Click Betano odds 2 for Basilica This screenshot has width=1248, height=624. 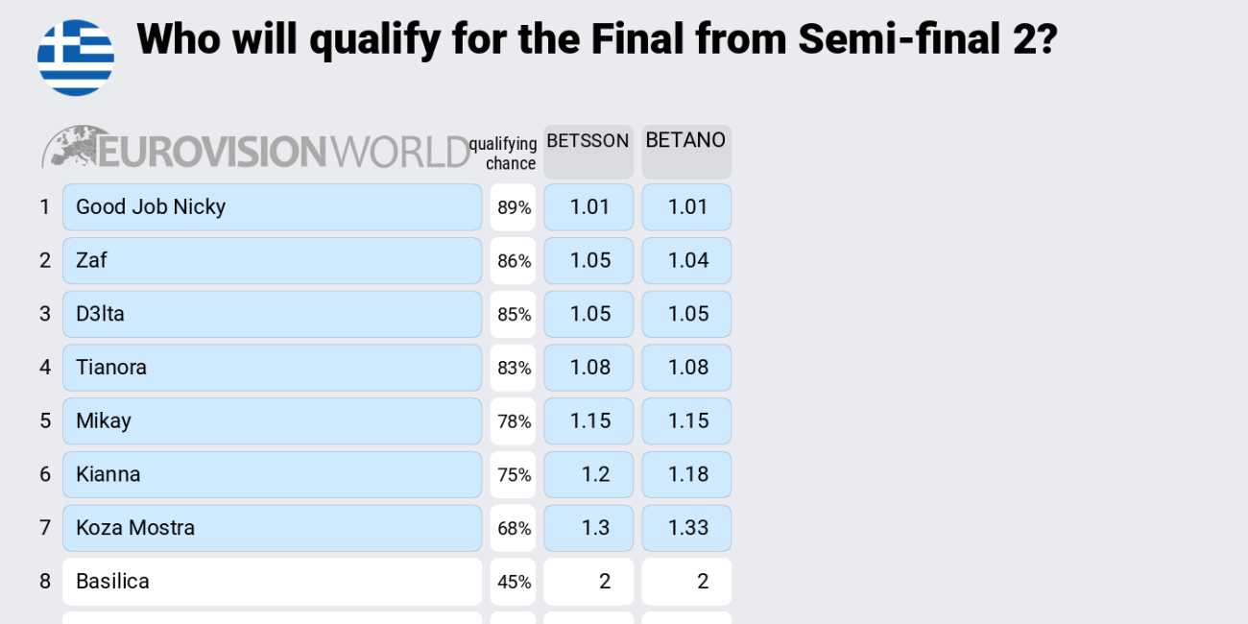click(x=686, y=582)
